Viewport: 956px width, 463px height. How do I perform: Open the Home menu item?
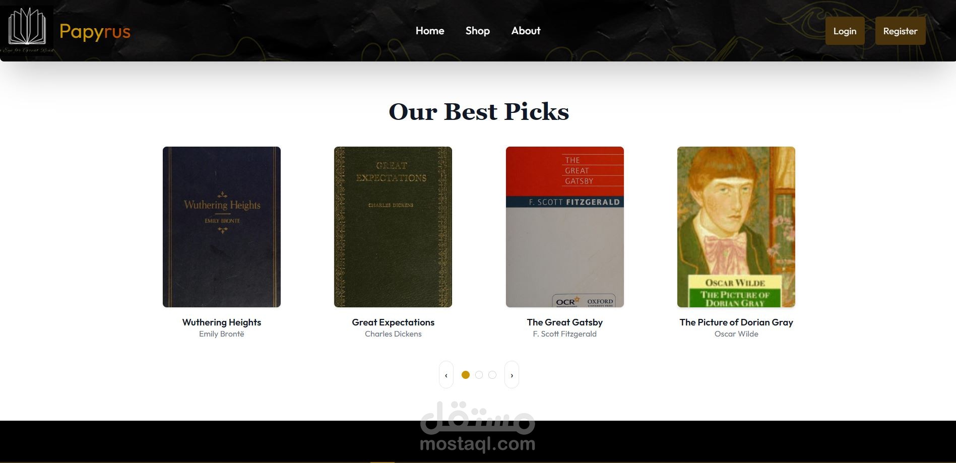click(430, 31)
